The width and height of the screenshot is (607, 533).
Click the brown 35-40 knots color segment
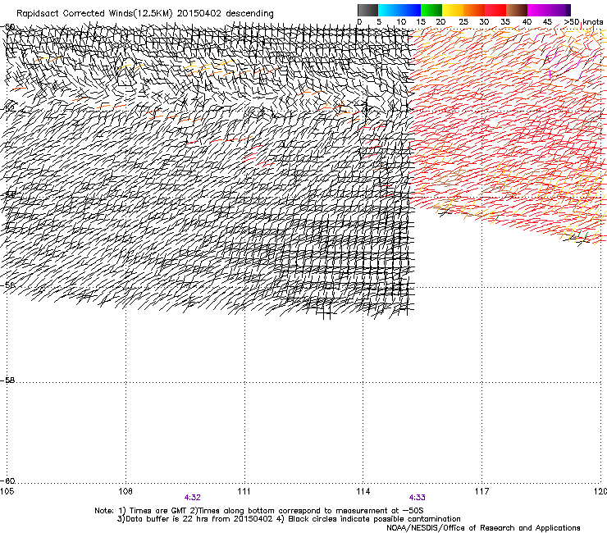pos(517,10)
